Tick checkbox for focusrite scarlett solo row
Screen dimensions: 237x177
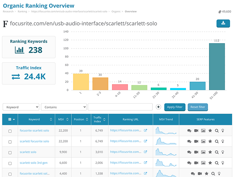pos(10,131)
